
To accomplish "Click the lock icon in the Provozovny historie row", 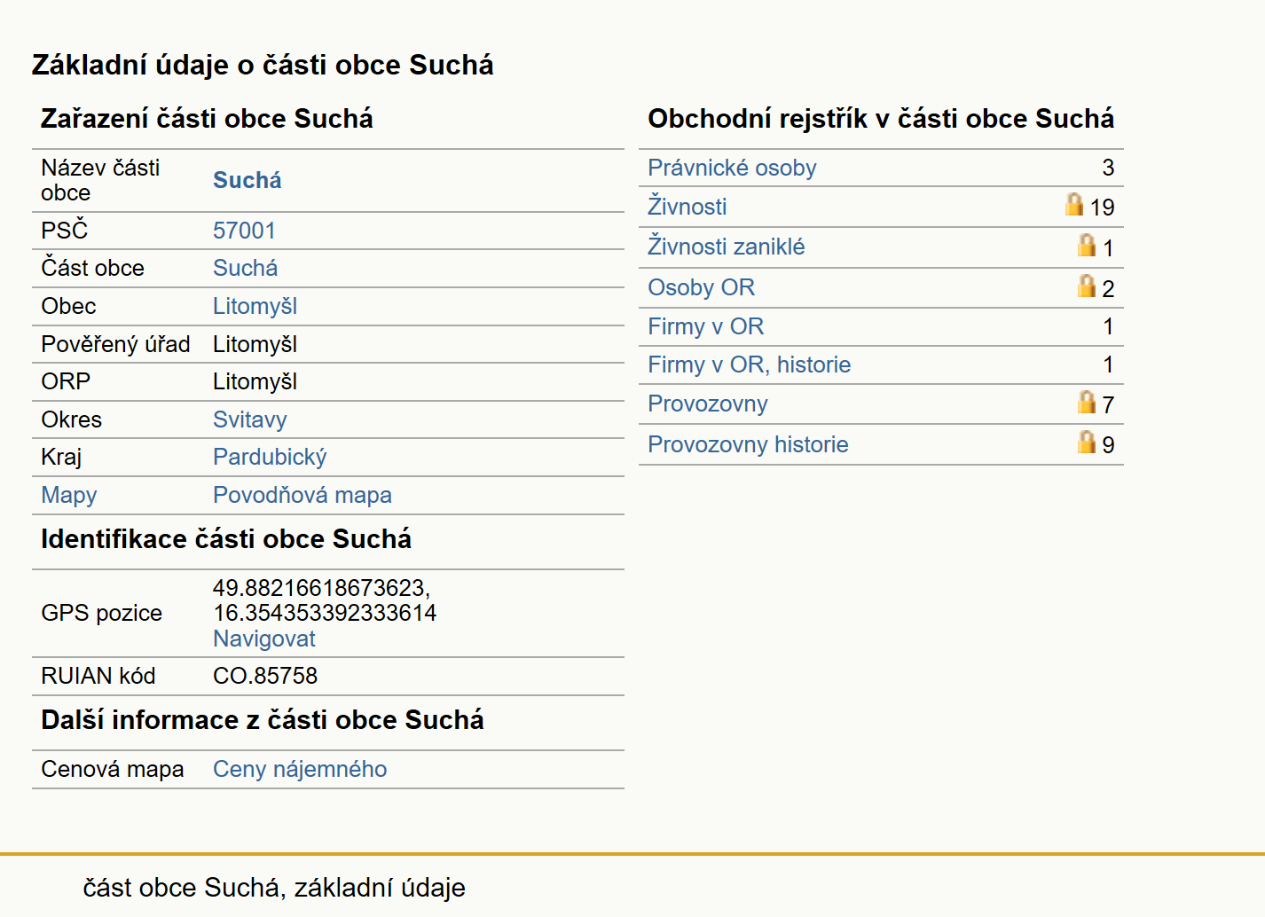I will tap(1087, 442).
